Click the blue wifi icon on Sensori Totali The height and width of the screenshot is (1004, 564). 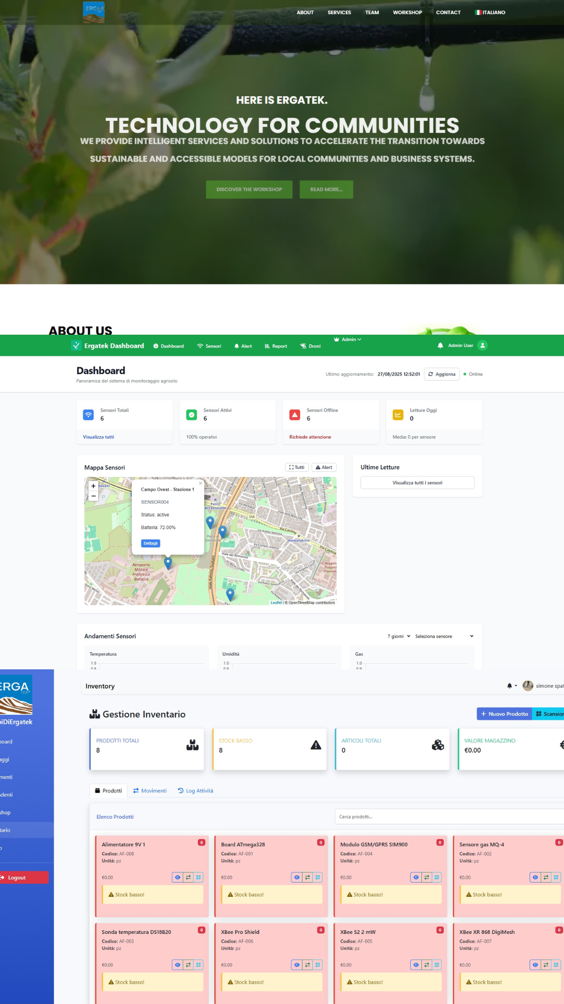(x=88, y=415)
